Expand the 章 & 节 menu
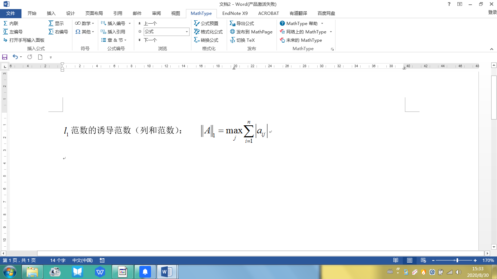Viewport: 497px width, 279px height. point(114,40)
